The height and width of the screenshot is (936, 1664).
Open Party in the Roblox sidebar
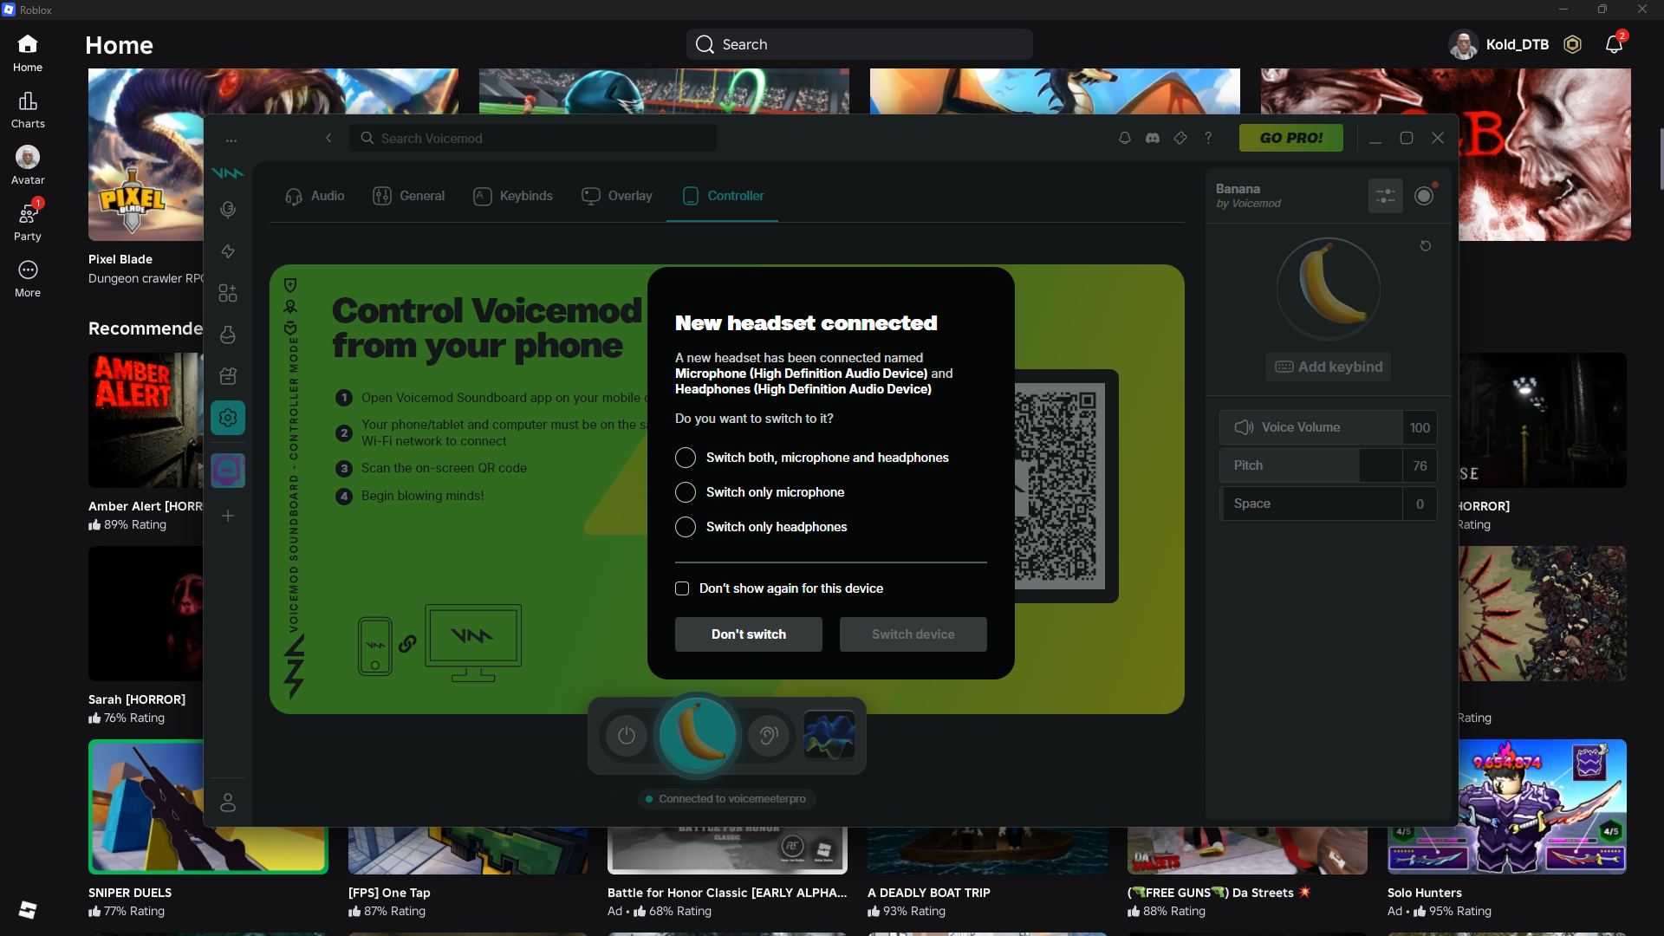[x=28, y=223]
